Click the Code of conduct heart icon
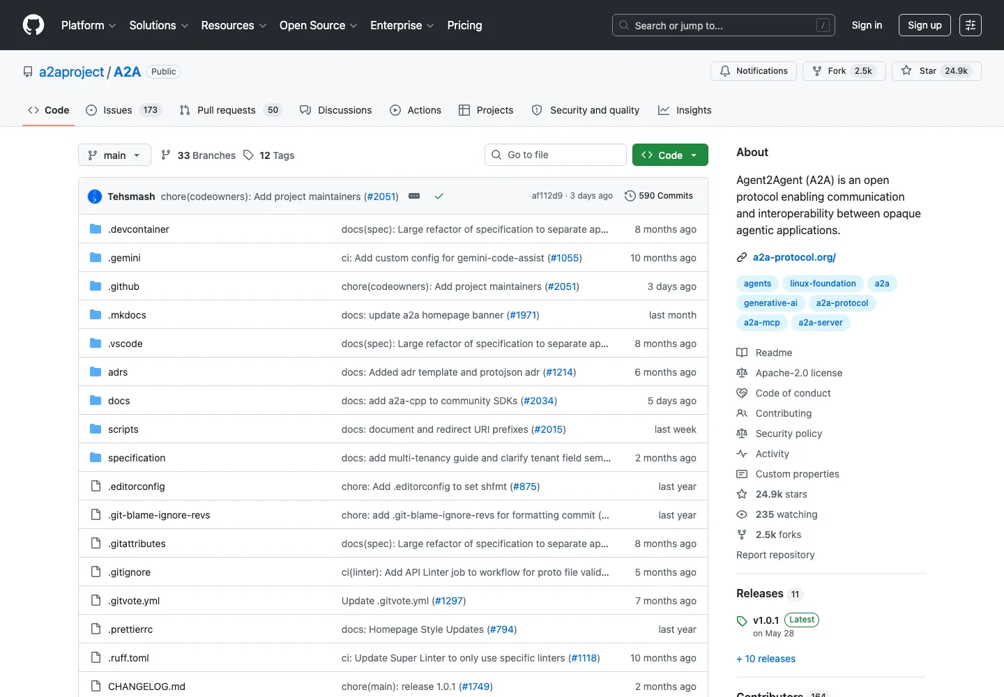Screen dimensions: 1004x697 click(742, 393)
